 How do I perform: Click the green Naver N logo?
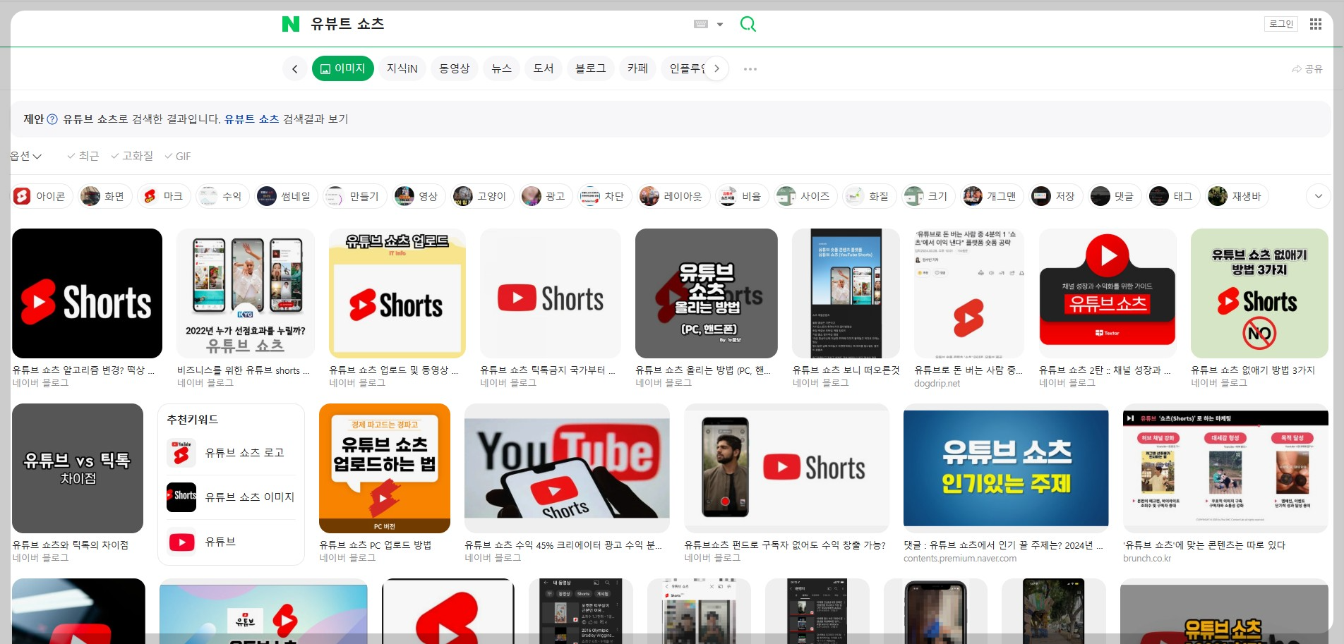coord(291,24)
